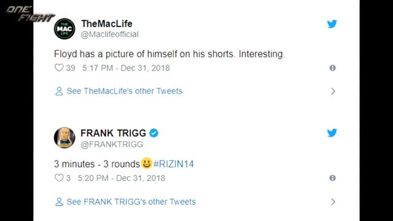Click the One Fight logo watermark

click(30, 14)
